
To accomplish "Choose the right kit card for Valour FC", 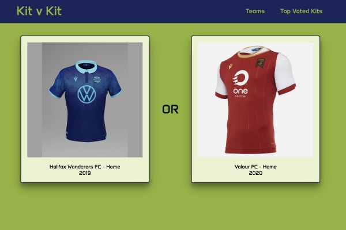I will [255, 109].
